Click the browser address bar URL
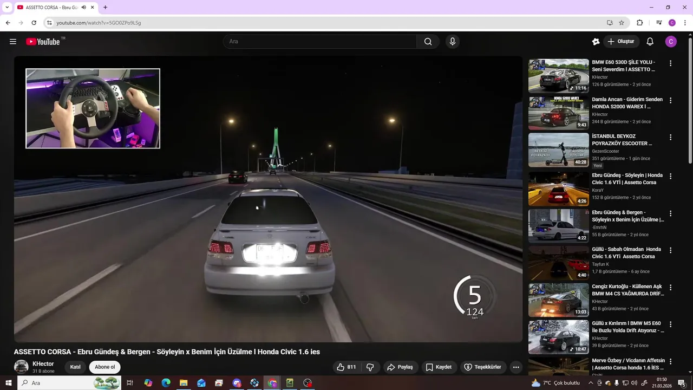This screenshot has height=390, width=693. point(99,23)
